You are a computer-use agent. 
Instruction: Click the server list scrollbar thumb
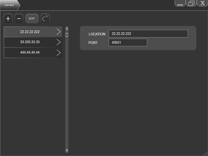(67, 35)
